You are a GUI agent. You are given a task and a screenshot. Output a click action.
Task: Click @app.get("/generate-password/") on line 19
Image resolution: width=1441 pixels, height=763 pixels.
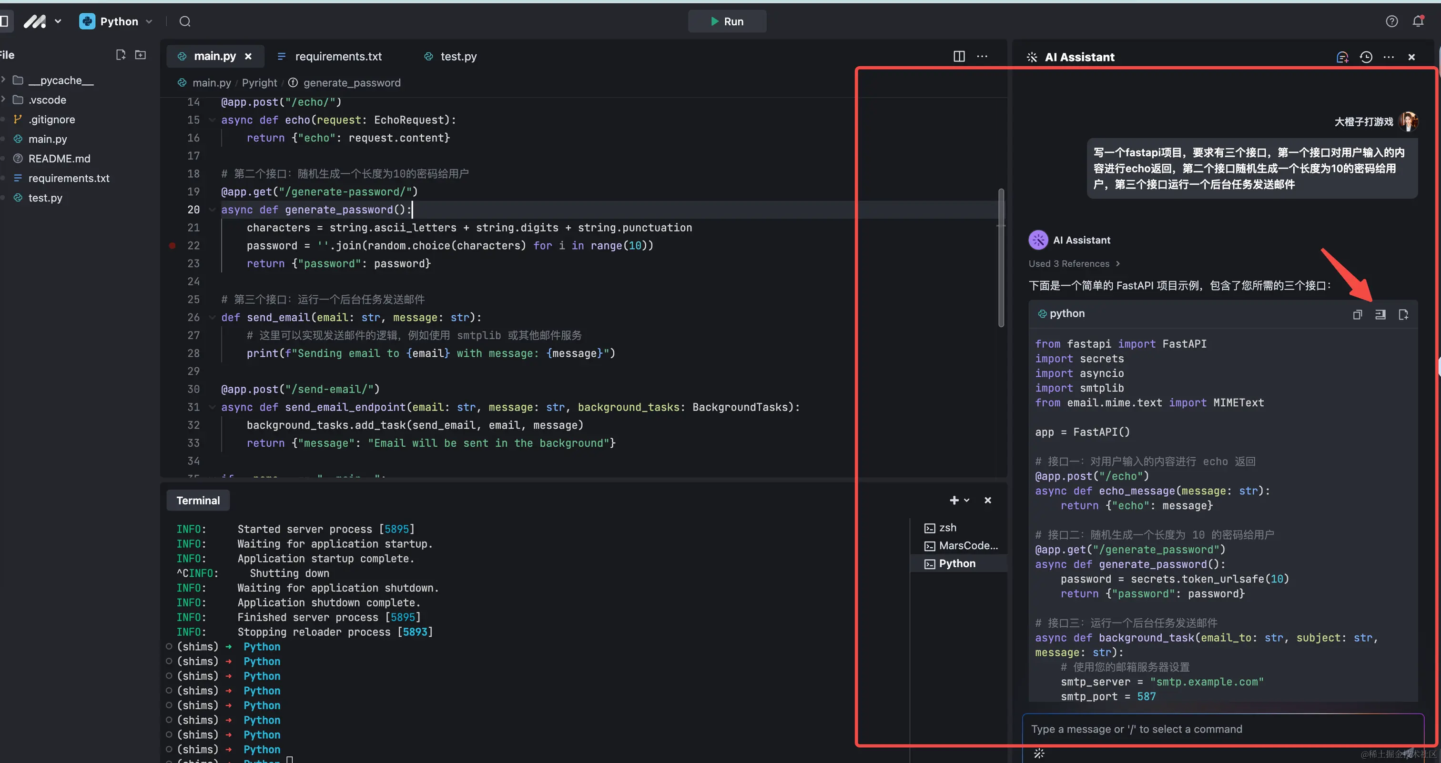tap(319, 192)
